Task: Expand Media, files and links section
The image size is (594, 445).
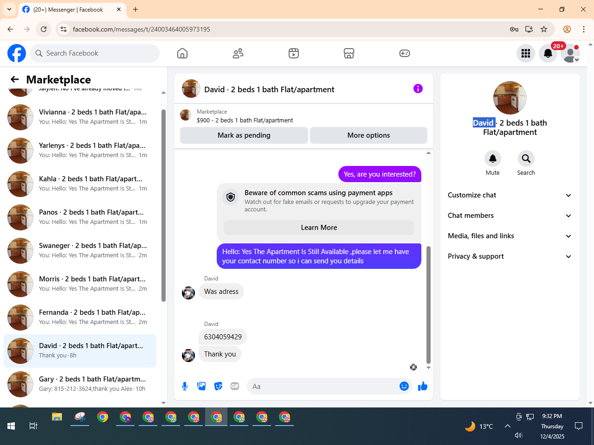Action: [510, 236]
